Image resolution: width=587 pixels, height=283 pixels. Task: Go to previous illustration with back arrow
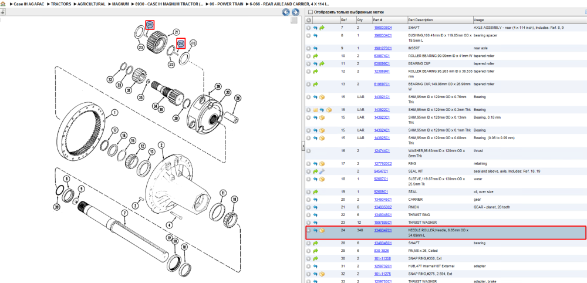coord(286,12)
